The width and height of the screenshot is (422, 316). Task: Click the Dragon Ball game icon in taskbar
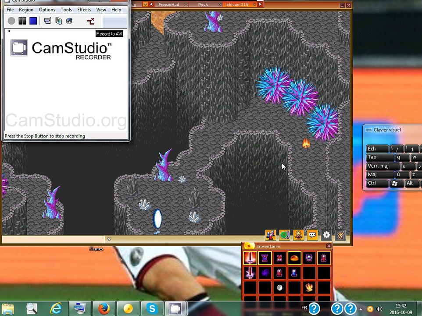click(x=128, y=309)
